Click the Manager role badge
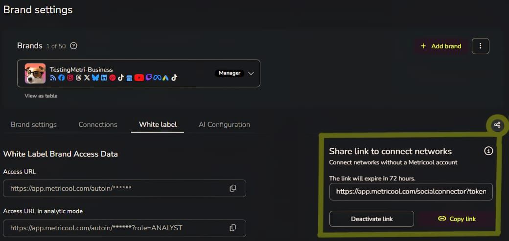The image size is (509, 241). [x=230, y=73]
